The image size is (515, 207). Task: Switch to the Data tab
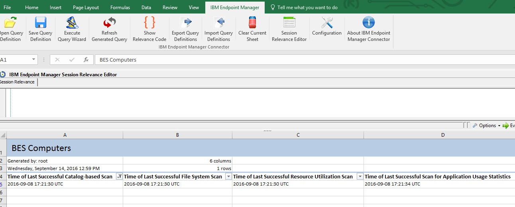[x=146, y=8]
